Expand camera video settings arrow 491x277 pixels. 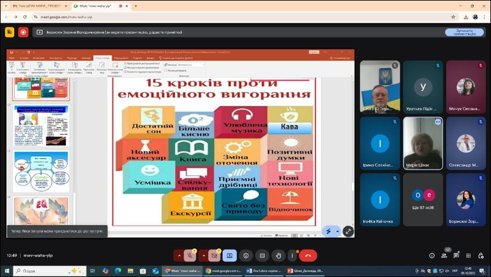[x=203, y=255]
